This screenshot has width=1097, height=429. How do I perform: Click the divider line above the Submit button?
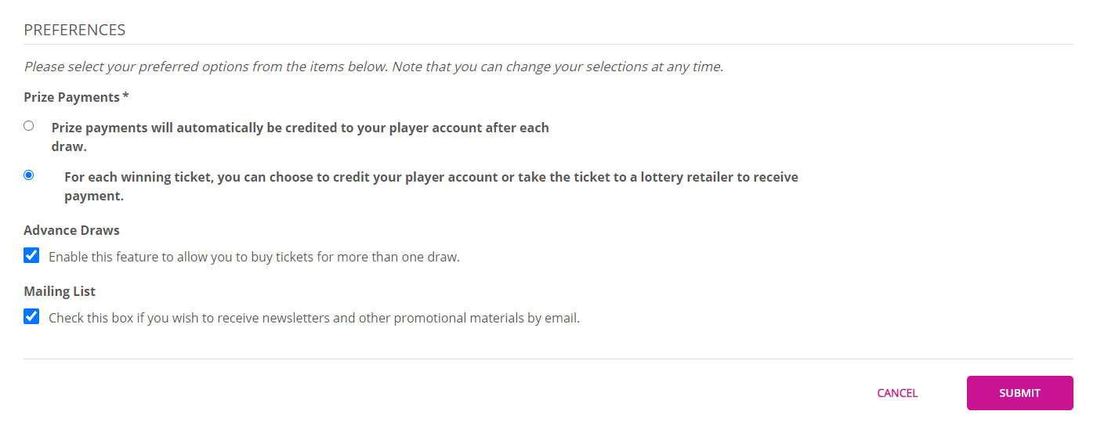tap(548, 359)
